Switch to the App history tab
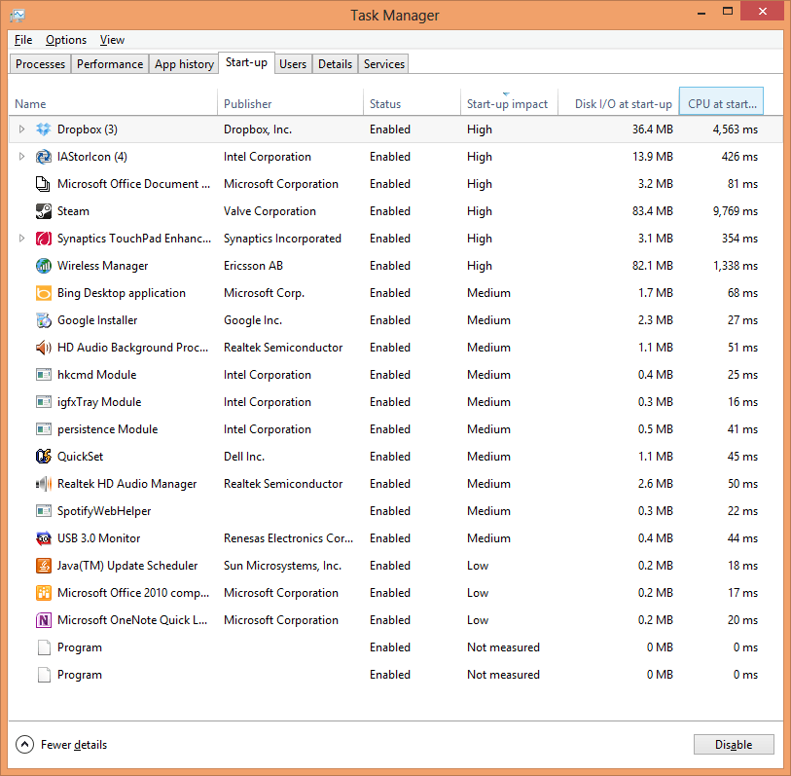This screenshot has height=776, width=791. pyautogui.click(x=184, y=64)
